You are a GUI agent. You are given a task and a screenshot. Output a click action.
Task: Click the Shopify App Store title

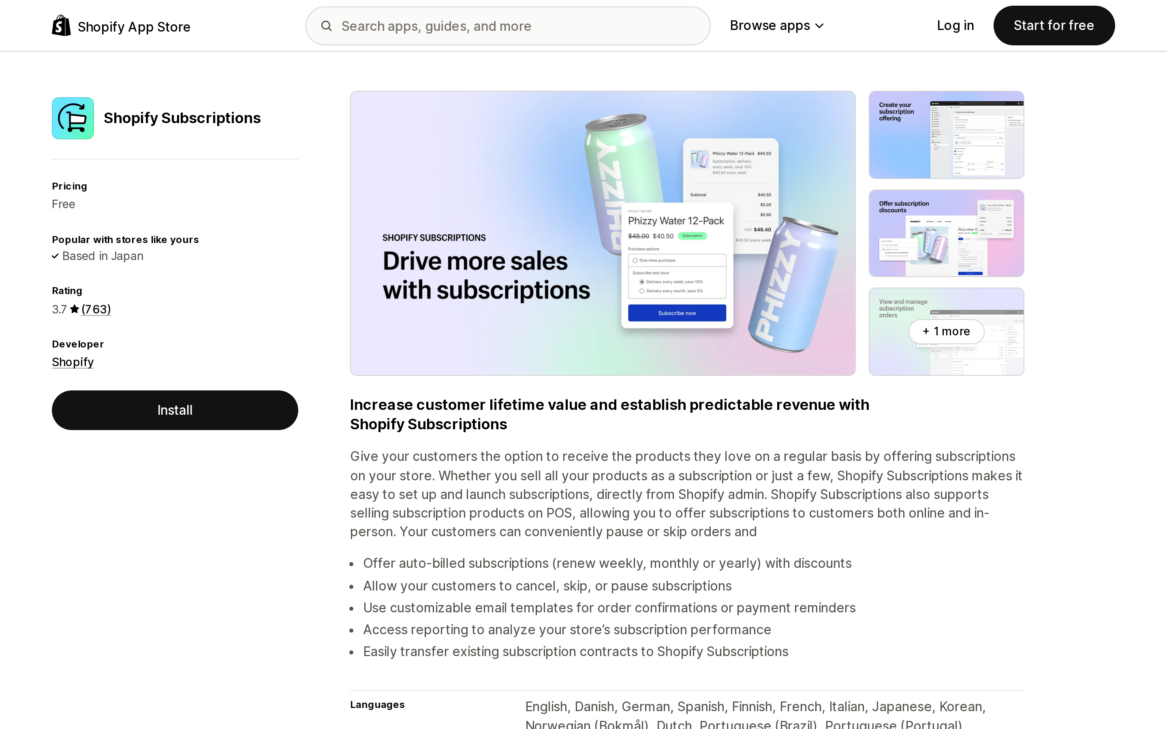point(134,27)
